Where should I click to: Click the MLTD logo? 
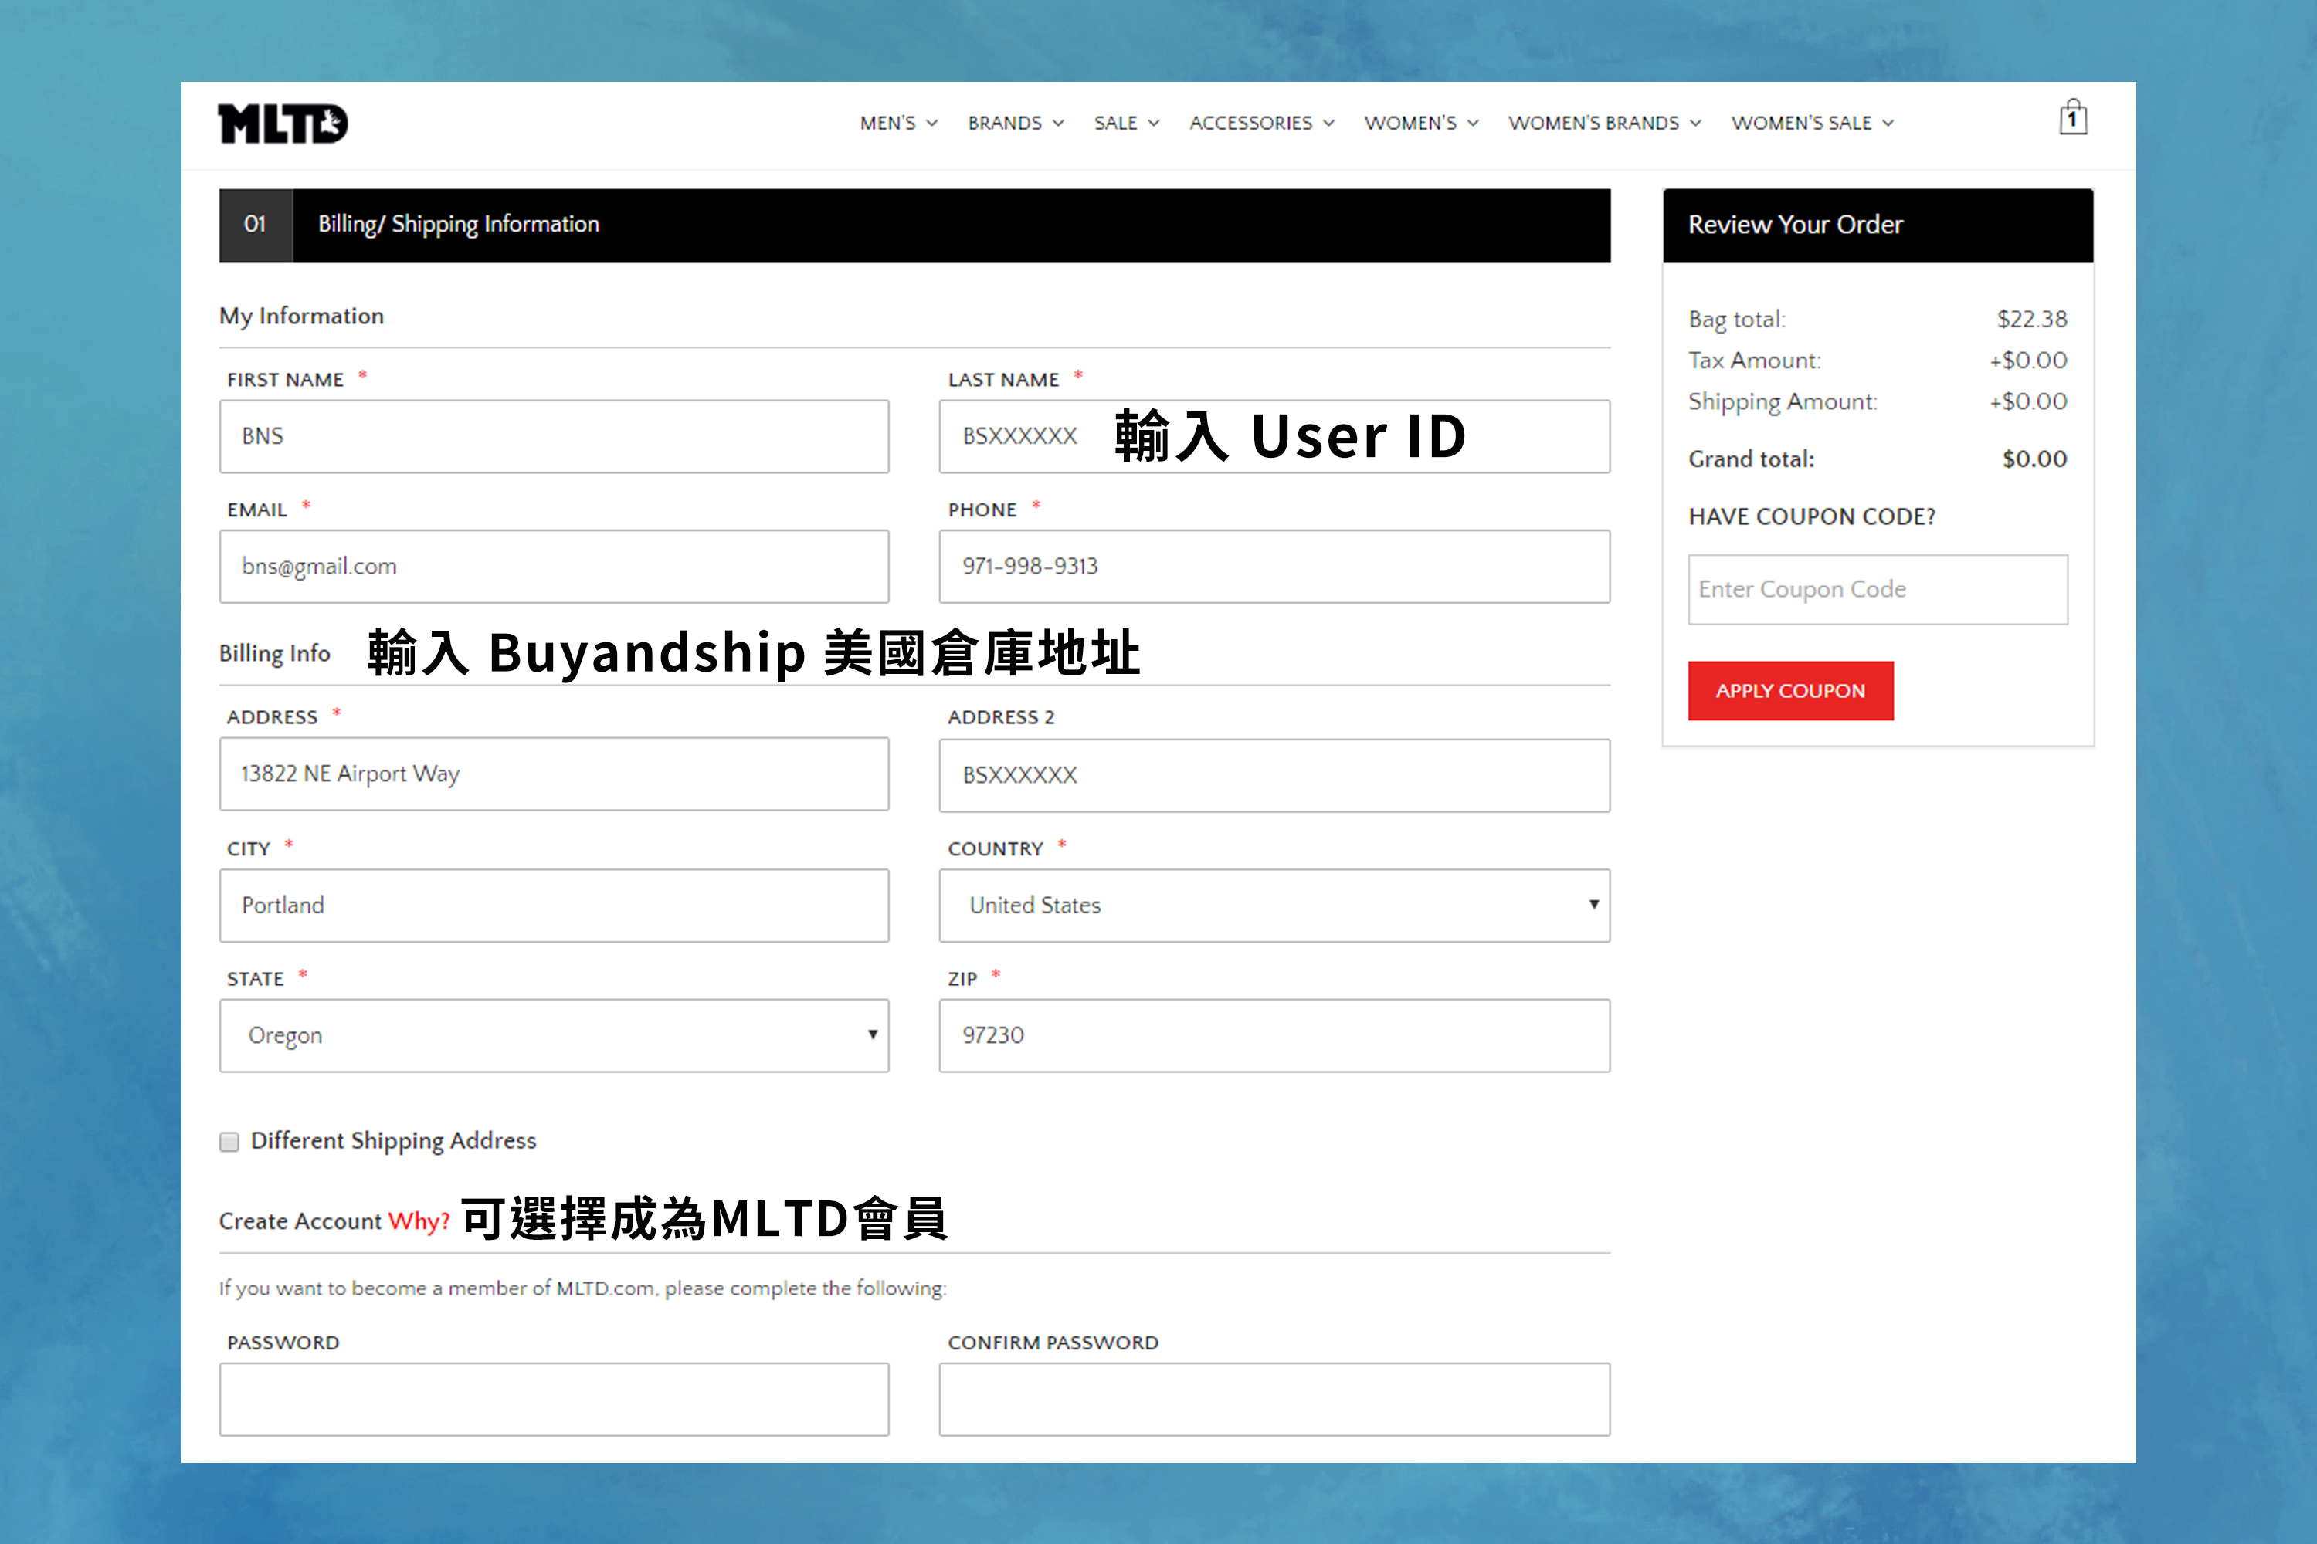point(283,124)
